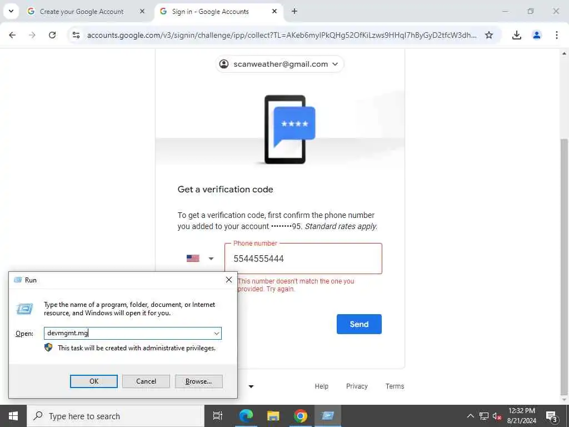
Task: Open the tab search dropdown
Action: tap(11, 11)
